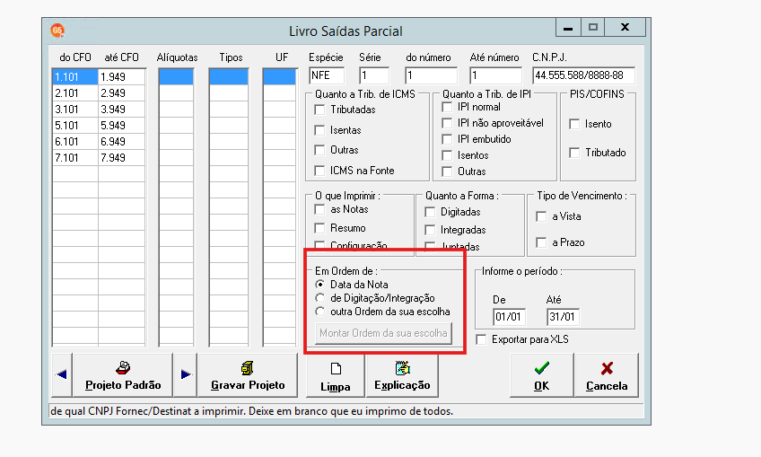
Task: Enable PIS/COFINS Tributado checkbox
Action: pyautogui.click(x=574, y=153)
